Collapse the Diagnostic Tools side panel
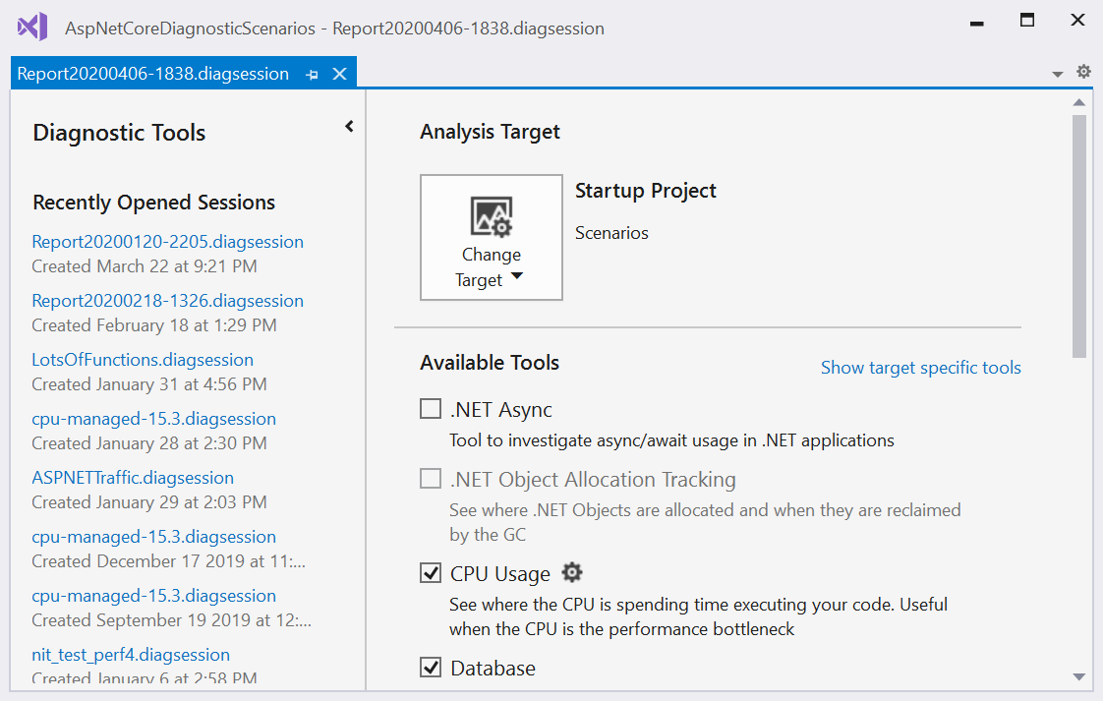 [x=349, y=127]
